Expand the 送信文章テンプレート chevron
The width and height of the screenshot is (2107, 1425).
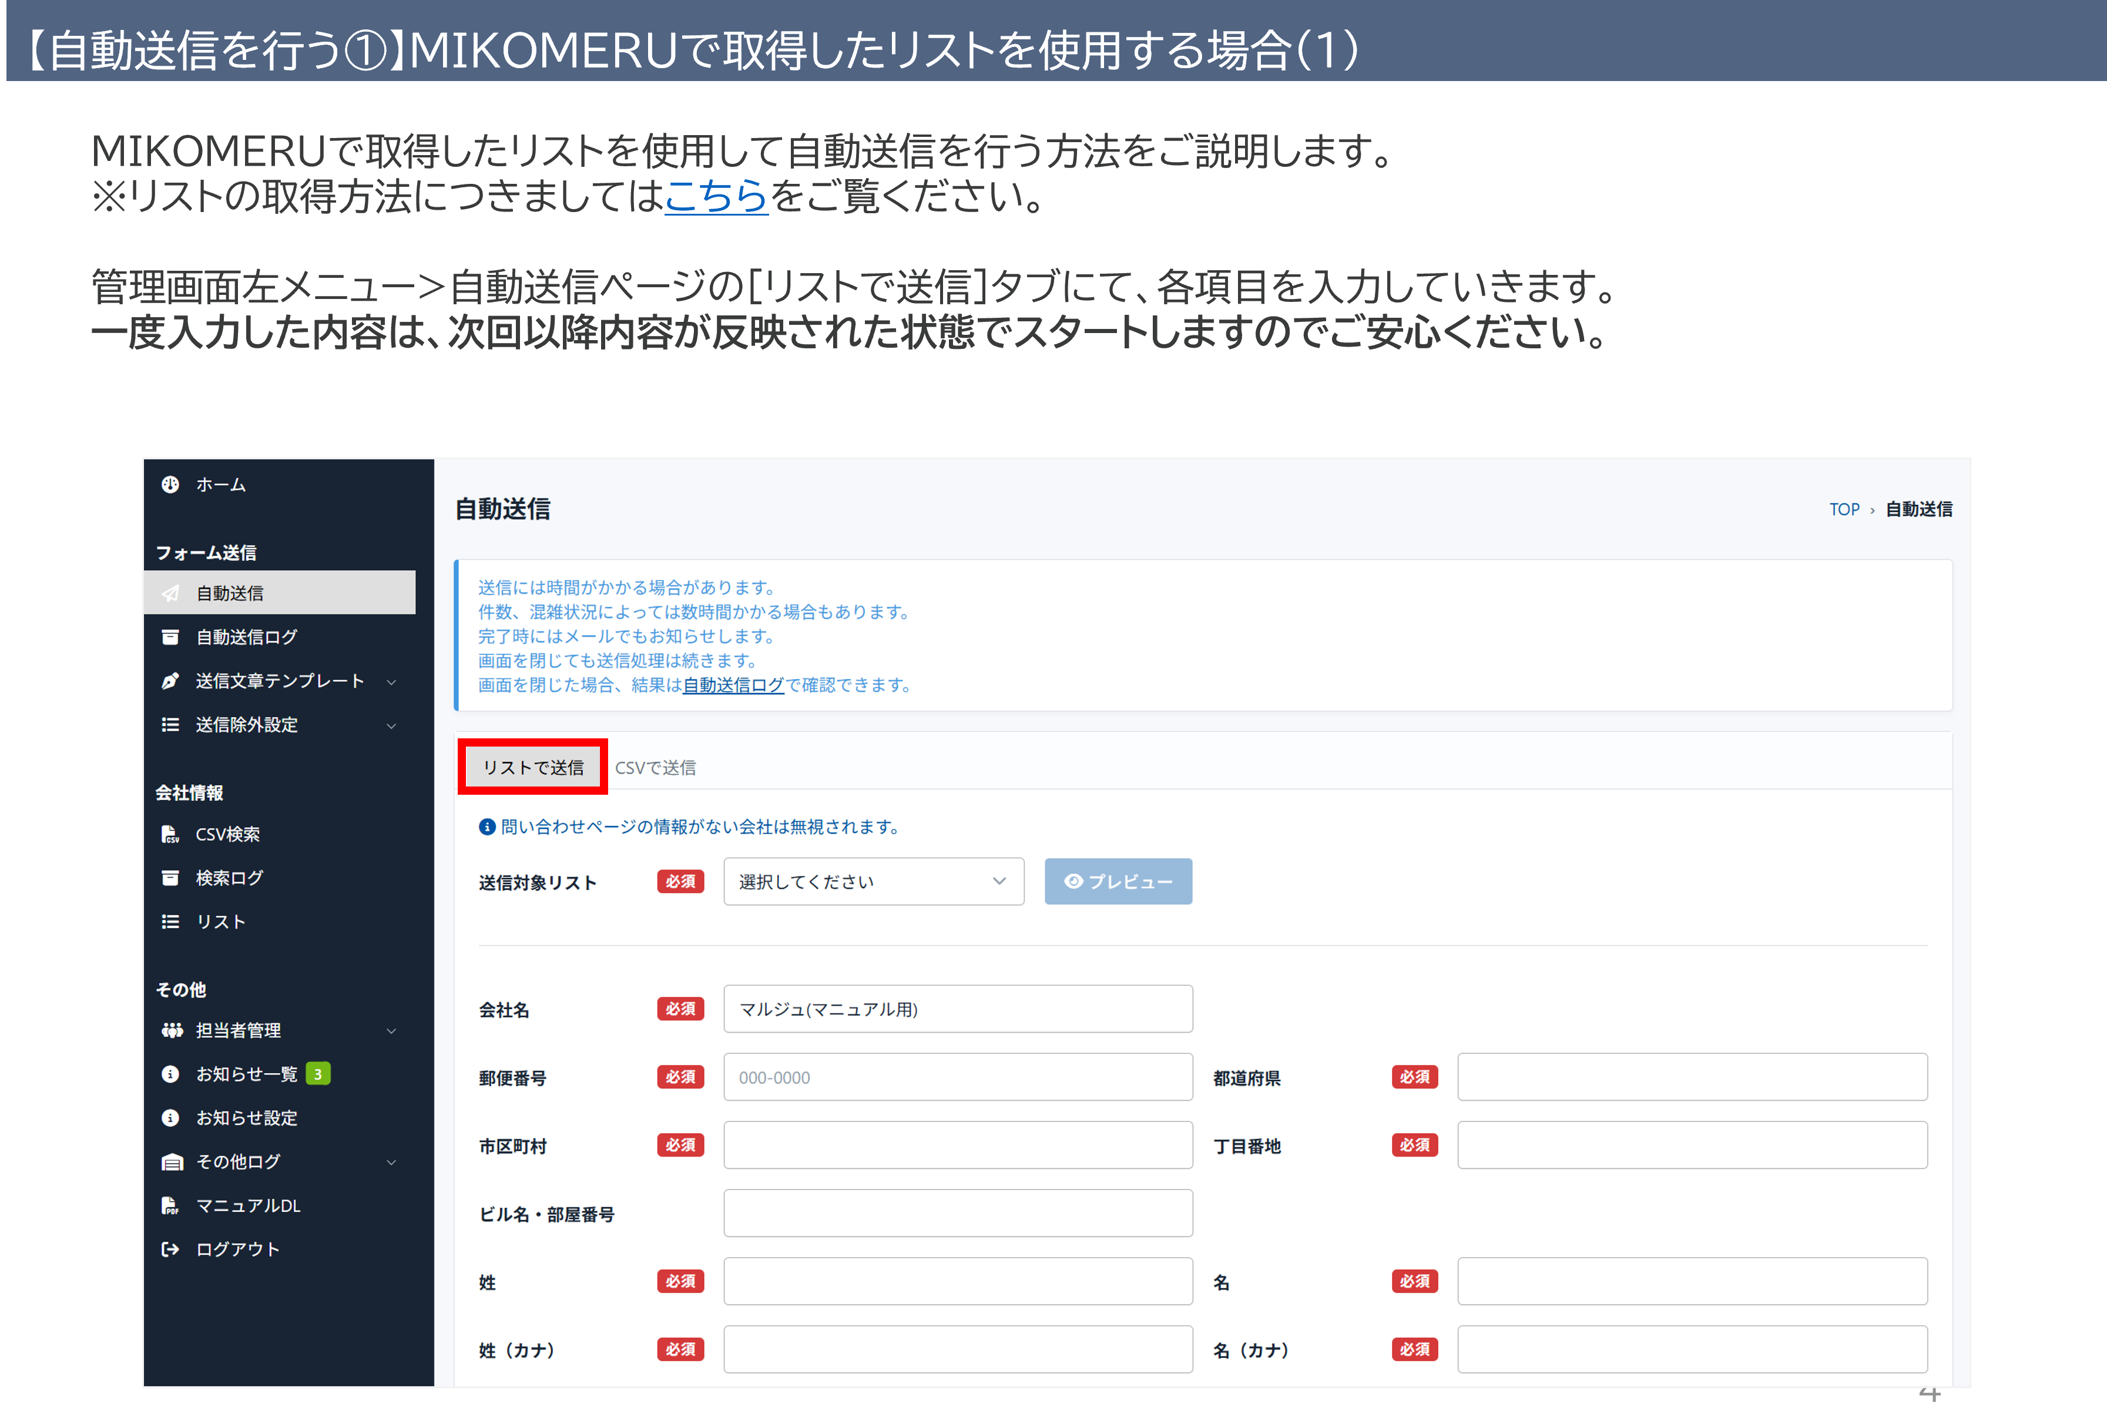[392, 682]
